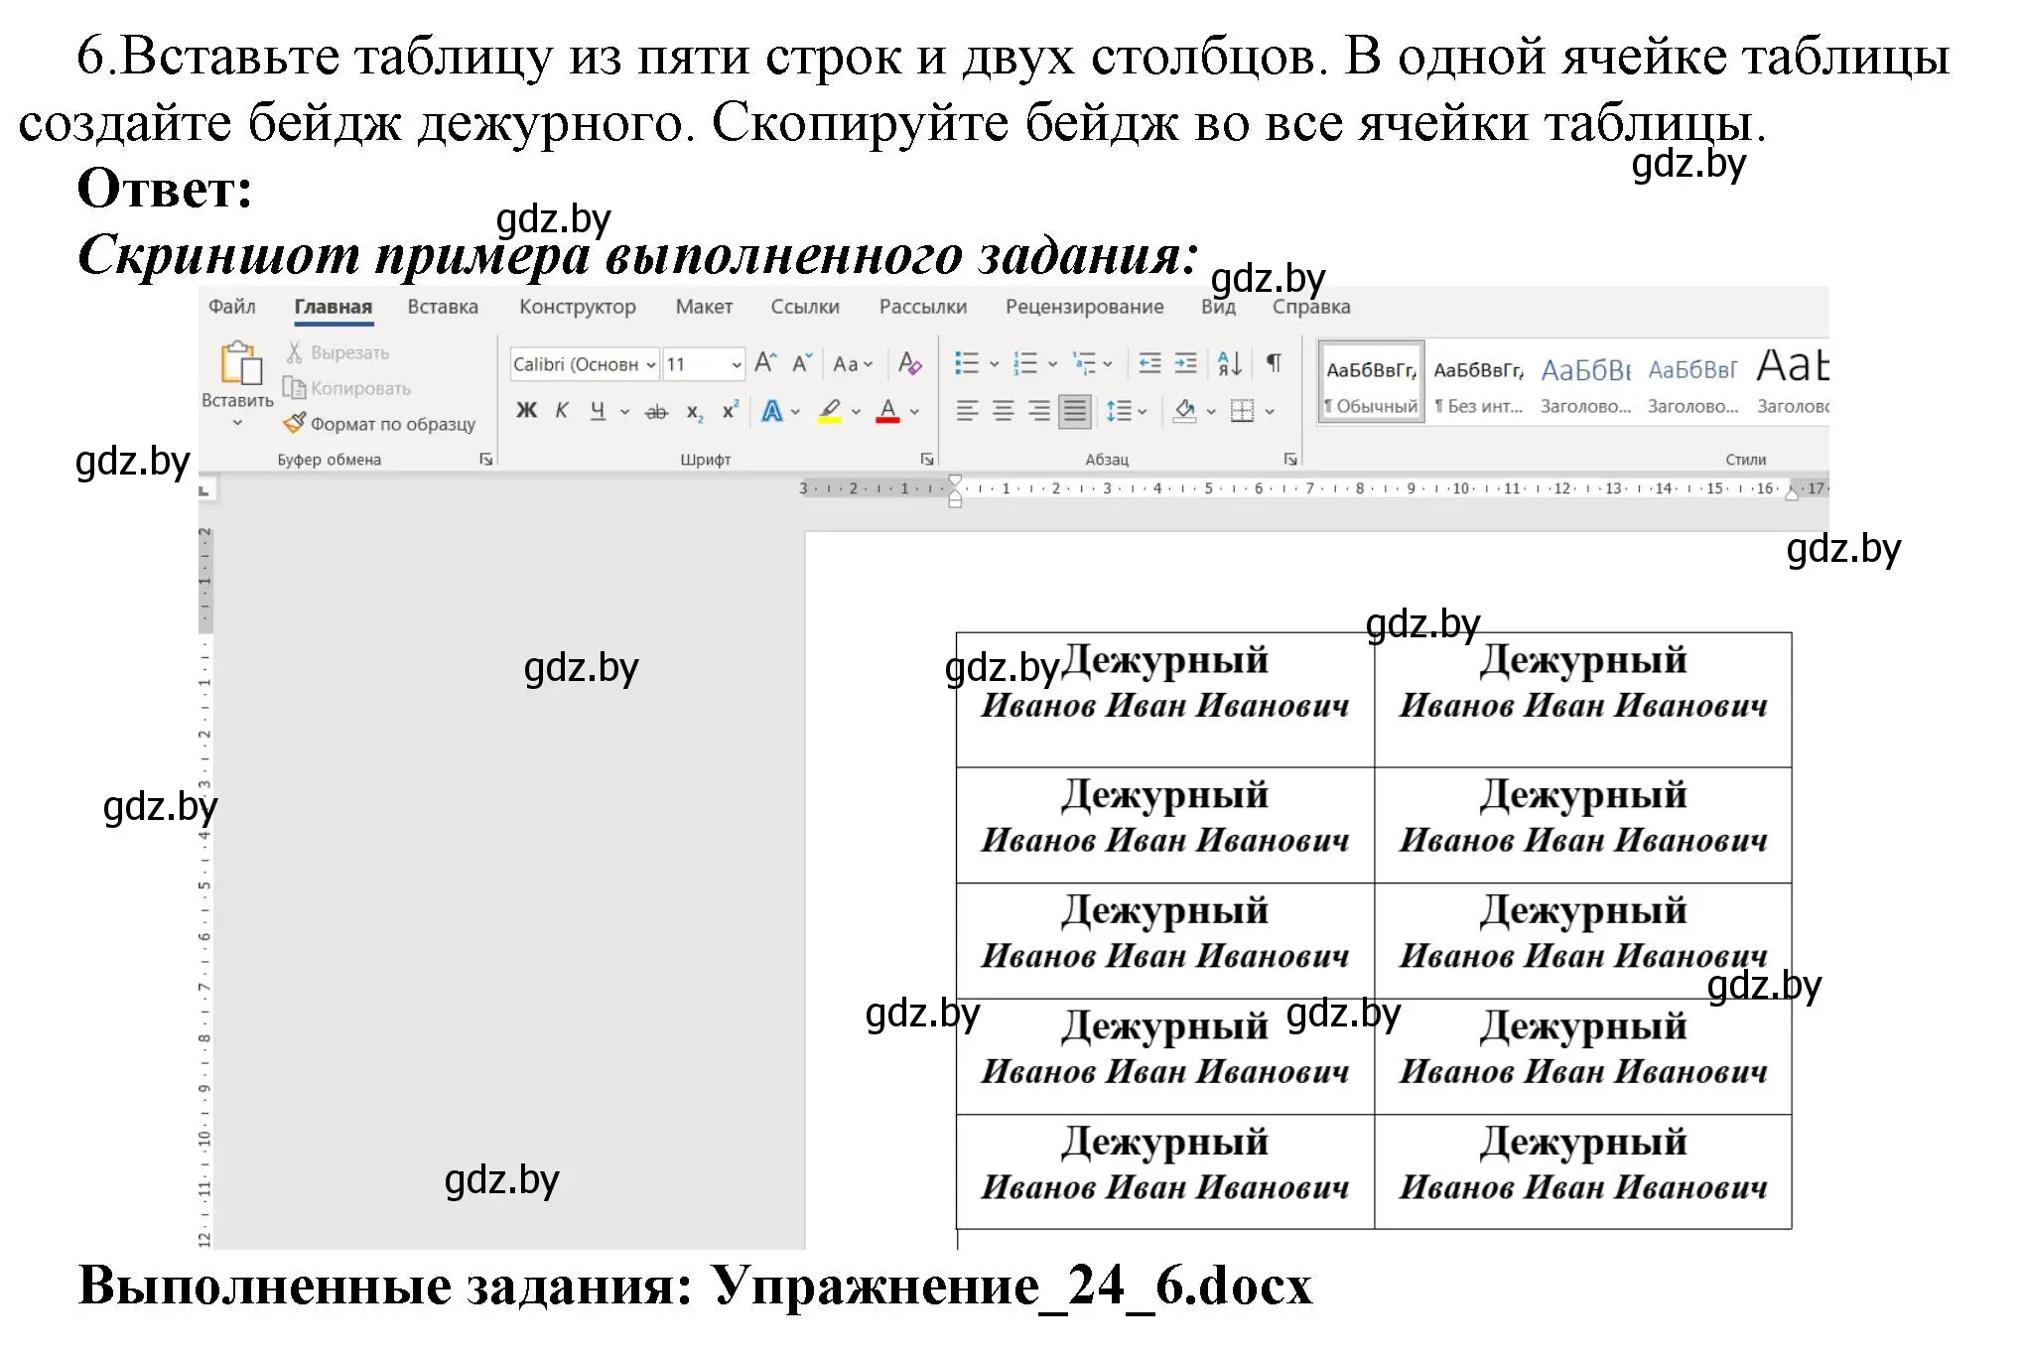The height and width of the screenshot is (1358, 2023).
Task: Click the Copy (Копировать) icon
Action: (x=294, y=388)
